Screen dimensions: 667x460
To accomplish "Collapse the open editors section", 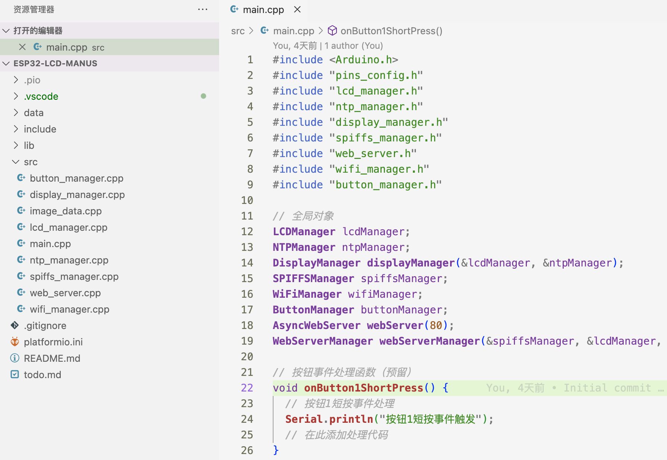I will click(6, 31).
